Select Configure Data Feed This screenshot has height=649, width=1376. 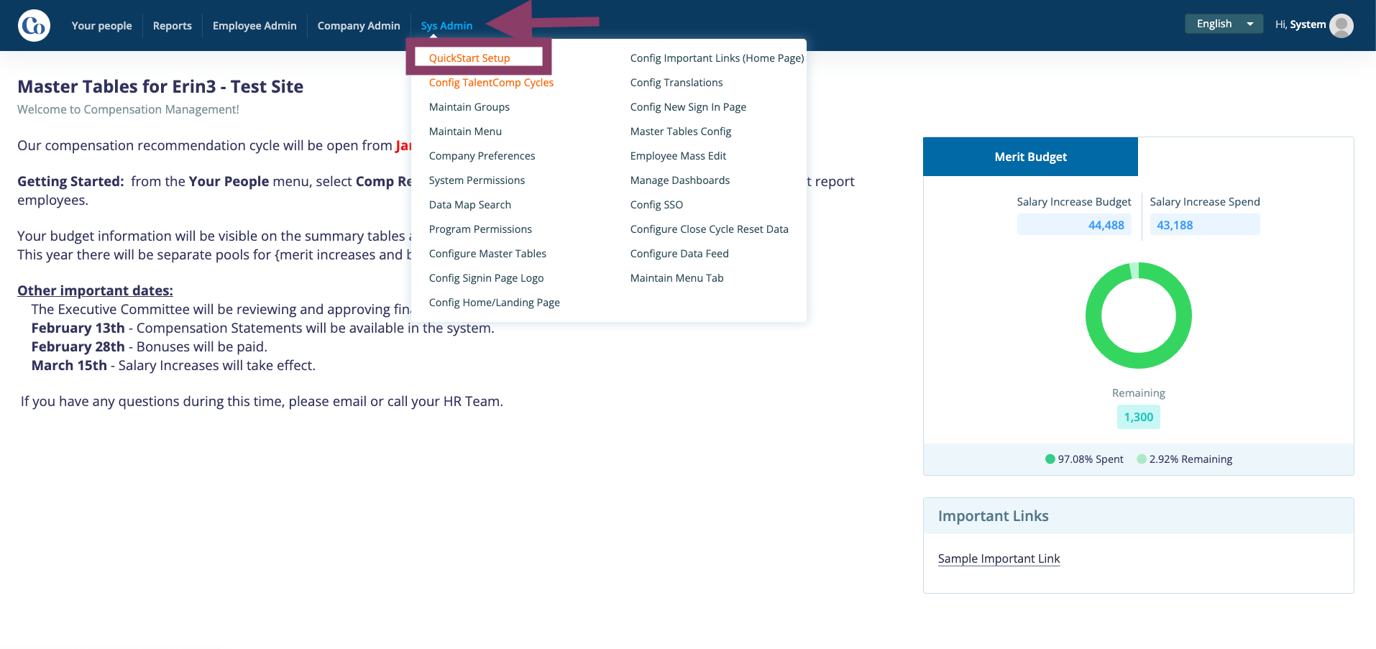(679, 254)
